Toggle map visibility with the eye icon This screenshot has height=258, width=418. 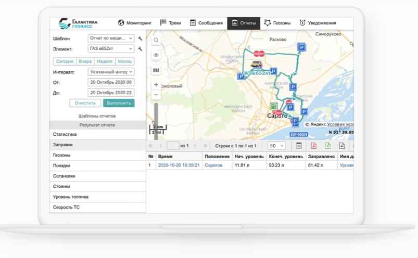click(156, 55)
